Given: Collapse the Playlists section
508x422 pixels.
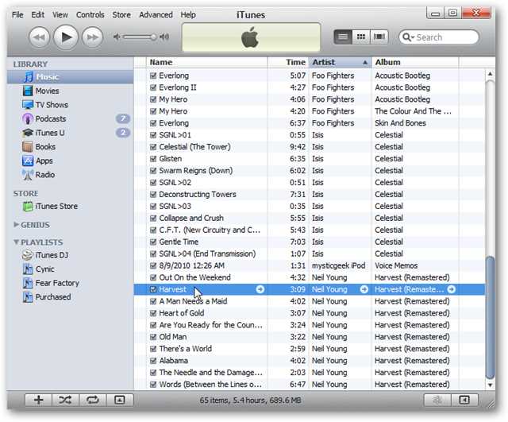Looking at the screenshot, I should [x=16, y=242].
